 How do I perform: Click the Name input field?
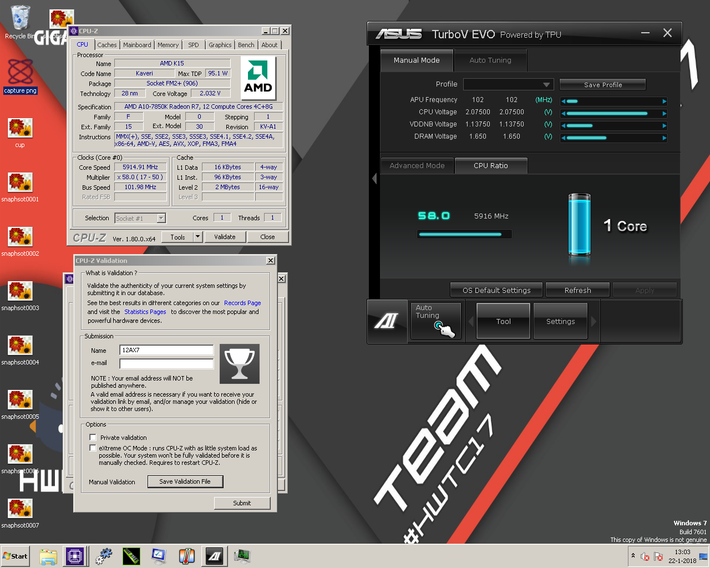click(166, 350)
